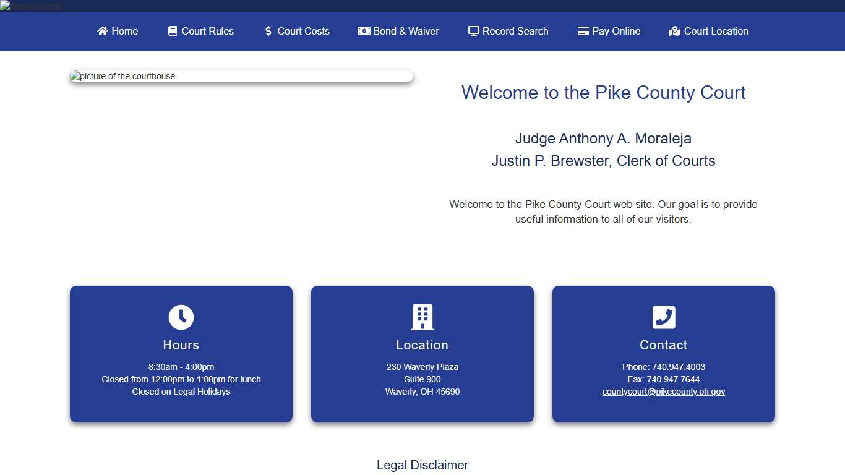Select the Bond & Waiver camera icon
This screenshot has width=845, height=475.
[363, 31]
